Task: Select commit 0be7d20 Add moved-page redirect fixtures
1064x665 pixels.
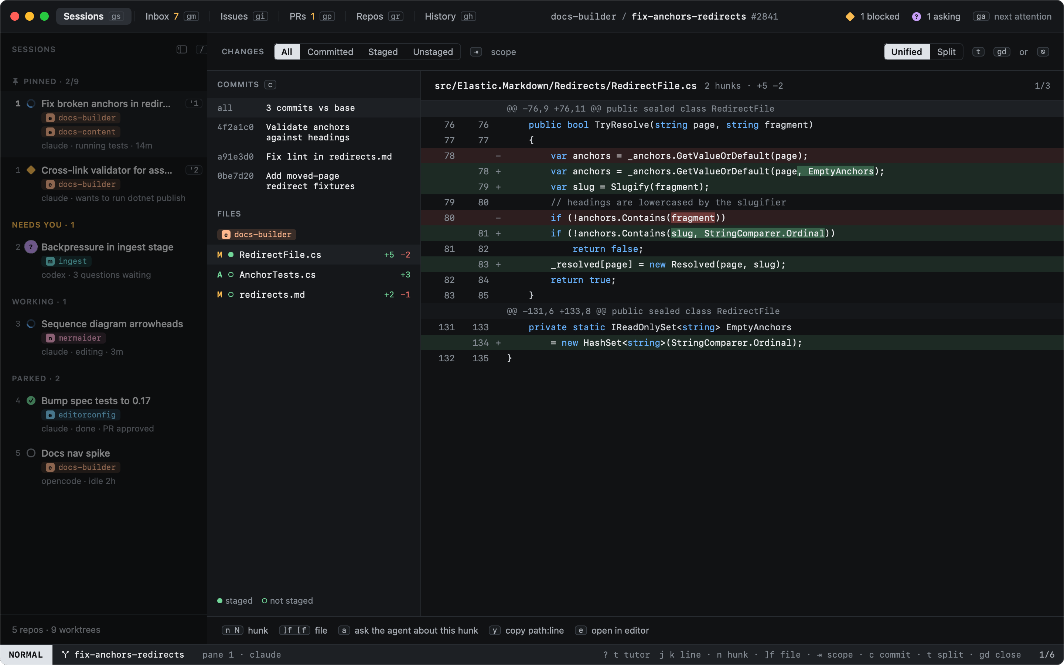Action: [x=314, y=181]
